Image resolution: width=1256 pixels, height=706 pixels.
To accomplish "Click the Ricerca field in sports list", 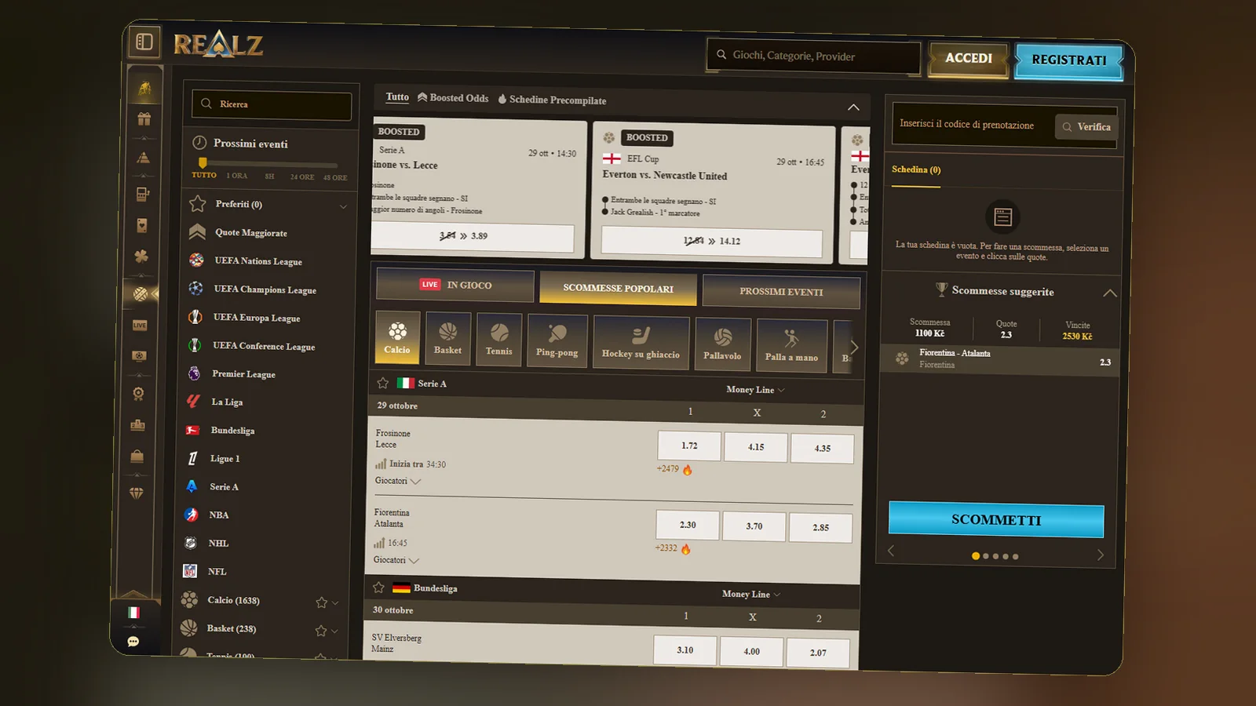I will (x=272, y=105).
